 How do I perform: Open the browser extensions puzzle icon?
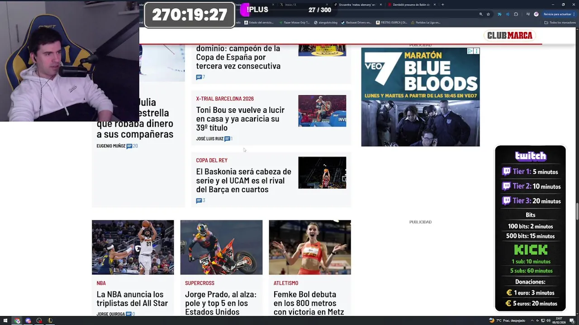516,14
